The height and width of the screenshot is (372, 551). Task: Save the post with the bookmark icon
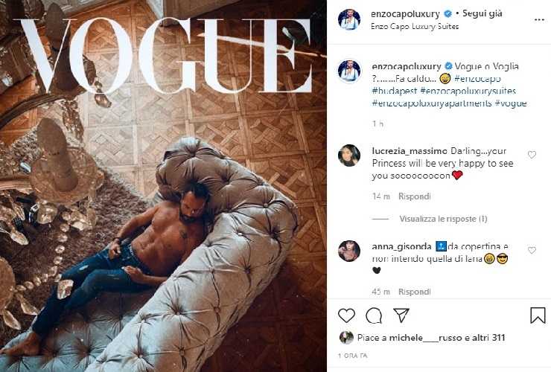click(538, 315)
